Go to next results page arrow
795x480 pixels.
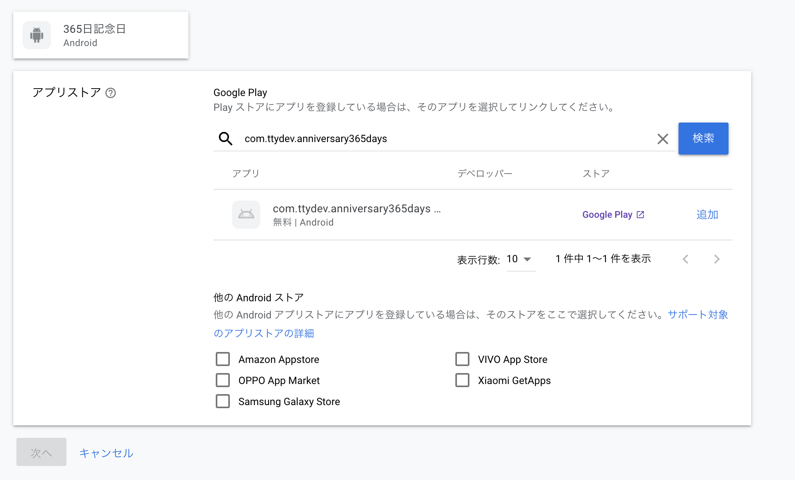(716, 259)
